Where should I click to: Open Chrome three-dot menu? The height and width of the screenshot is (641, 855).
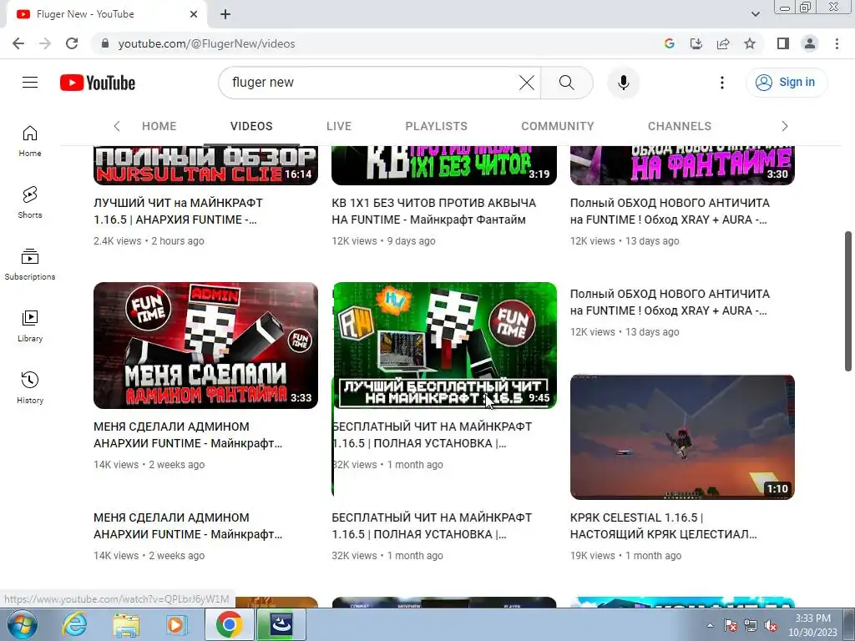coord(837,43)
